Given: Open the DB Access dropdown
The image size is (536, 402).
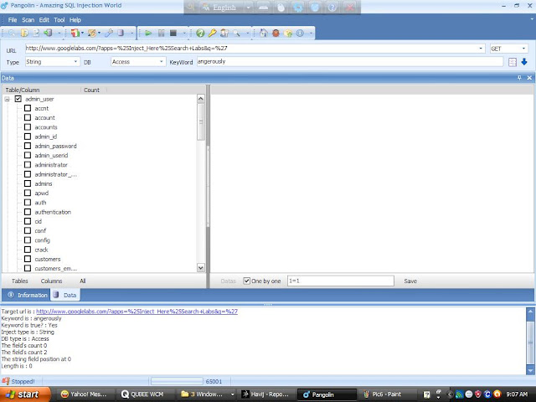Looking at the screenshot, I should click(x=162, y=62).
